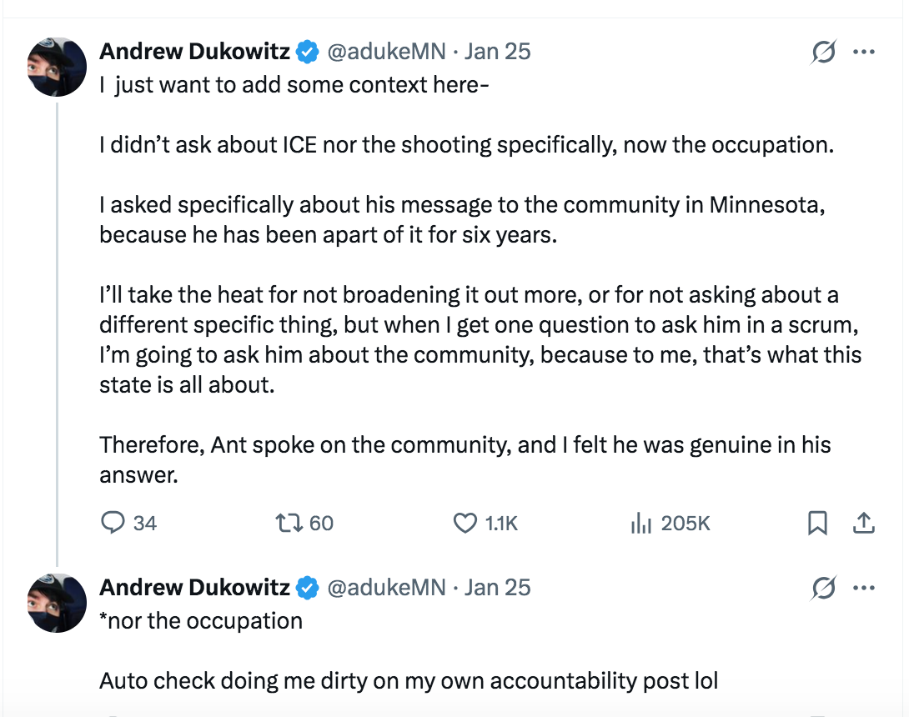Open the second tweet's profile avatar
The image size is (909, 717).
click(x=58, y=603)
